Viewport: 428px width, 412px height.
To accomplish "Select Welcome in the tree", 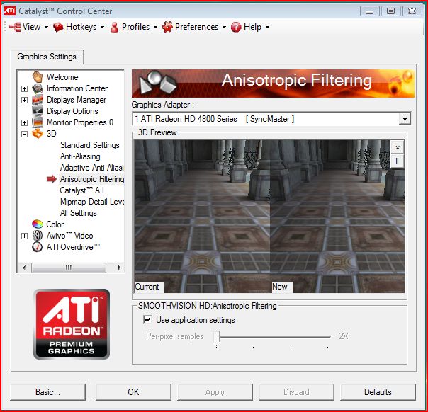I will coord(62,77).
